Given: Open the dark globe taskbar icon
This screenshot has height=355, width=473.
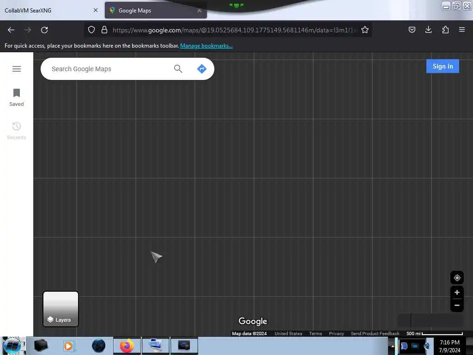Looking at the screenshot, I should (99, 346).
